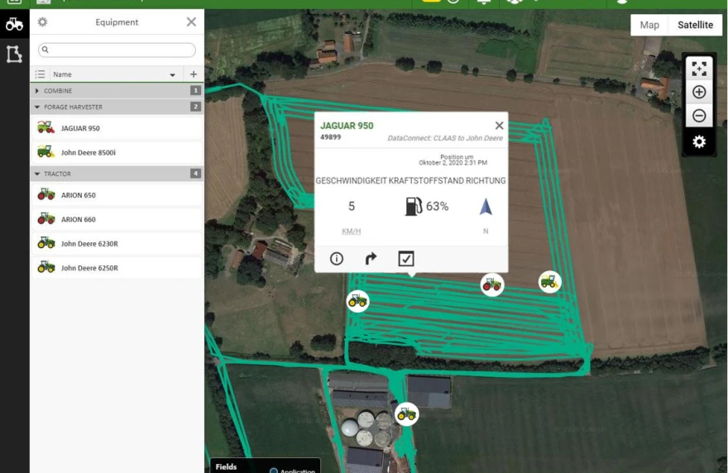Click the directions arrow icon in popup
The width and height of the screenshot is (728, 473).
371,259
